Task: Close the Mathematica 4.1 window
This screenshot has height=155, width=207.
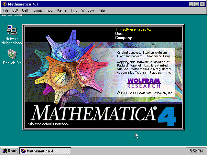Action: click(x=202, y=4)
